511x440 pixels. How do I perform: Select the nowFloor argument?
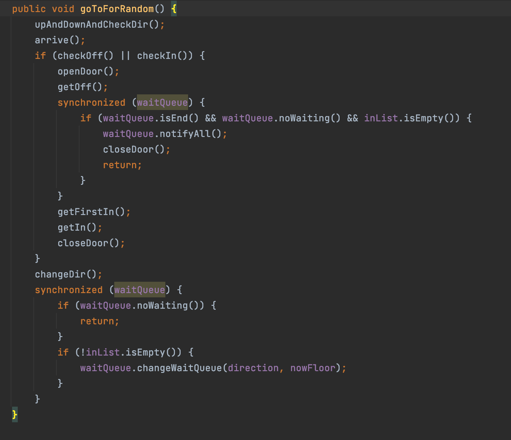tap(313, 368)
